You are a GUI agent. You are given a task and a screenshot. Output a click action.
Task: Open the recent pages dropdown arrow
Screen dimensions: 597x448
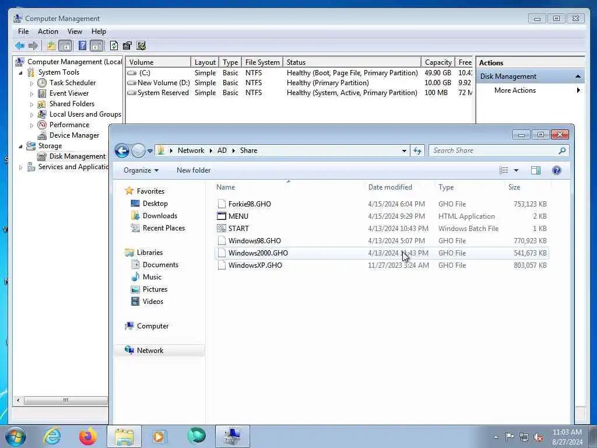click(x=150, y=151)
